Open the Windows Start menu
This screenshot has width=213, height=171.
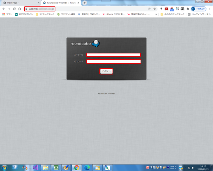(4, 167)
